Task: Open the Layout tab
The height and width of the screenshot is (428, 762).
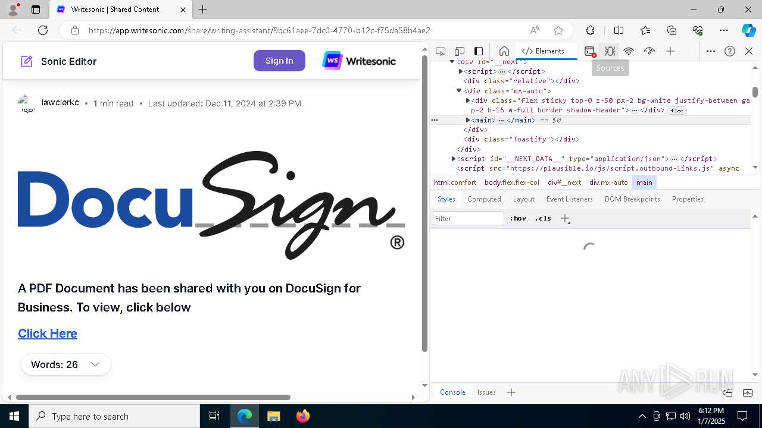Action: [524, 199]
